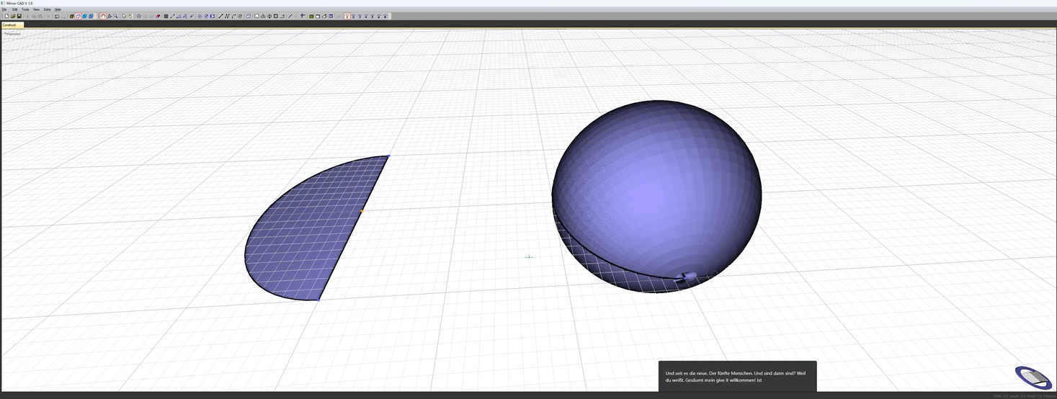Select the arrow pointer selection tool
The image size is (1057, 399).
pos(124,16)
